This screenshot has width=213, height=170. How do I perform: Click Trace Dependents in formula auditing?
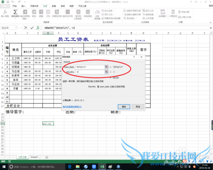tap(132, 14)
